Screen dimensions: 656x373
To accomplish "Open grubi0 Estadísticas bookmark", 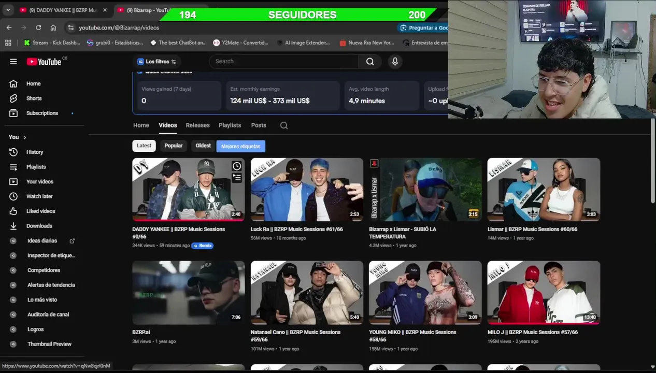I will click(115, 42).
